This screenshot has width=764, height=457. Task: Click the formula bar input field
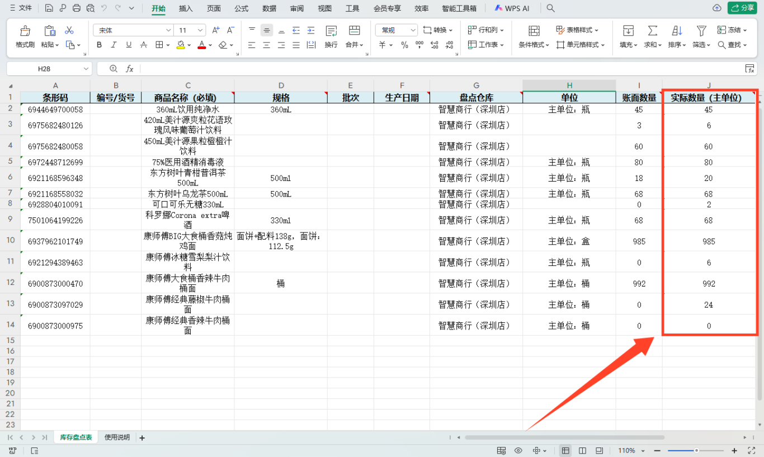click(441, 68)
